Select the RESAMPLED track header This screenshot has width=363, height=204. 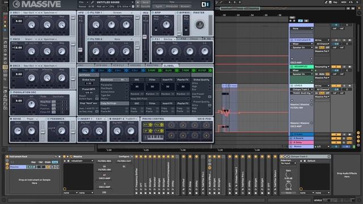301,66
